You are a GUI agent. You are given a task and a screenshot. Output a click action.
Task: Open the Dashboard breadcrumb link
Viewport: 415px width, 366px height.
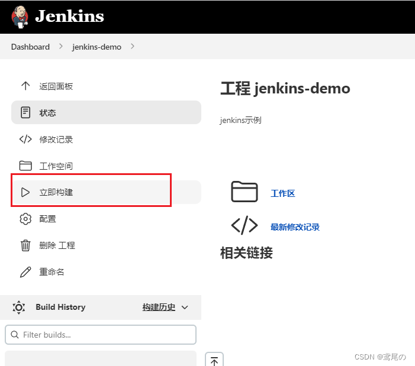(30, 47)
